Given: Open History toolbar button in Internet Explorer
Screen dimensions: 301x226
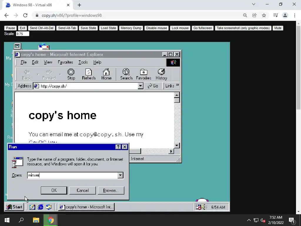Looking at the screenshot, I should (x=161, y=74).
